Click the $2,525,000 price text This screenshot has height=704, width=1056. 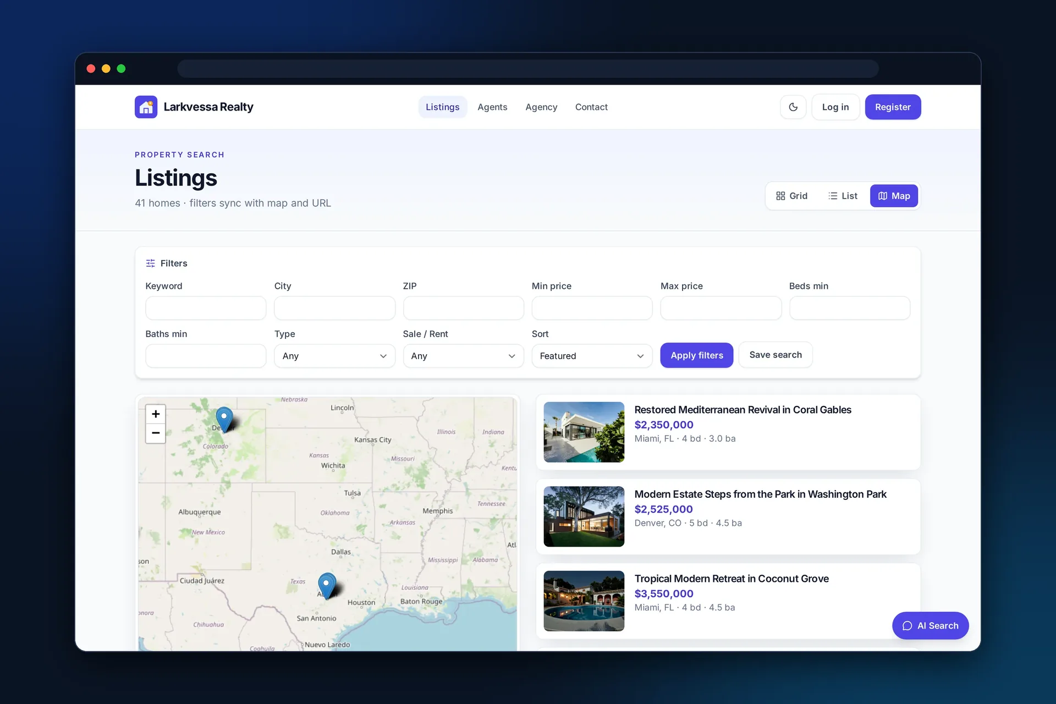click(663, 509)
